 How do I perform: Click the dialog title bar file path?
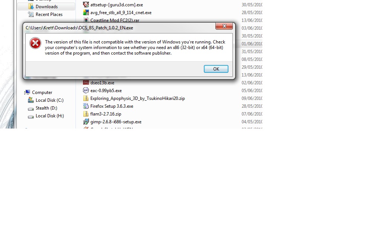pyautogui.click(x=79, y=28)
